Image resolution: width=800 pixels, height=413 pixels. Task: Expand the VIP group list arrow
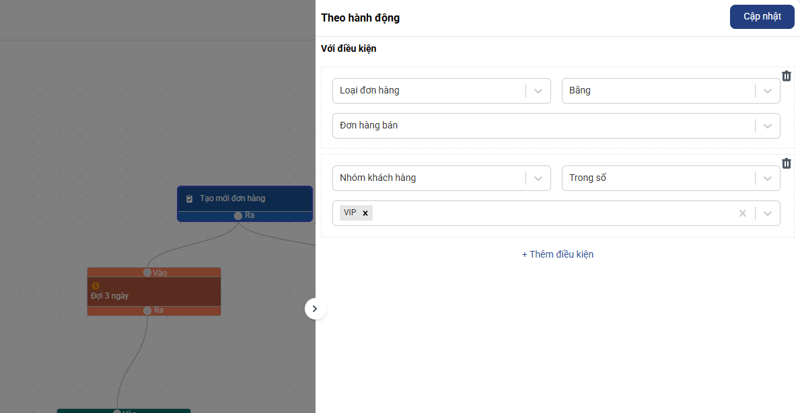coord(767,213)
